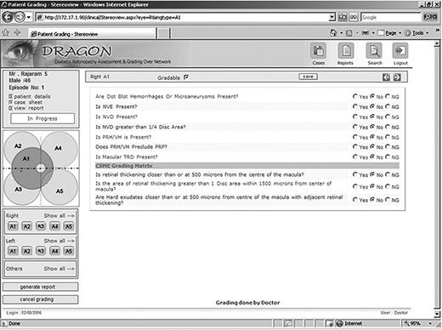Open the Cases icon in header
Screen dimensions: 442x330
point(319,51)
